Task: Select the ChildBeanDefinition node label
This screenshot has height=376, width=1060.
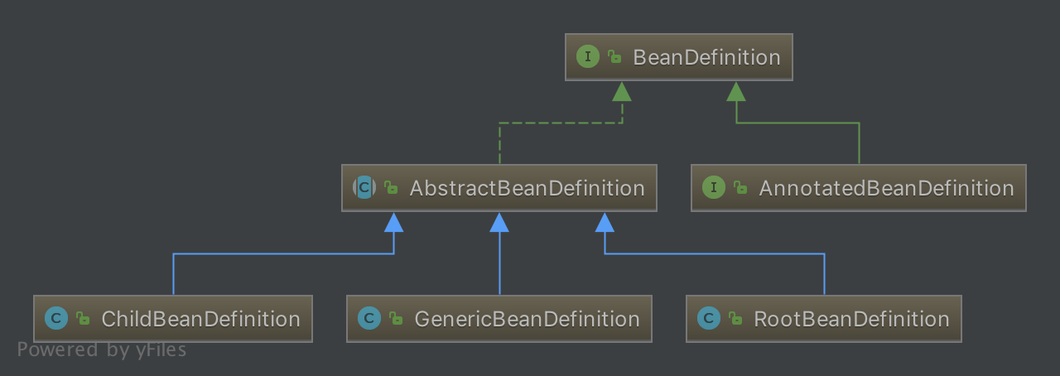Action: point(200,319)
